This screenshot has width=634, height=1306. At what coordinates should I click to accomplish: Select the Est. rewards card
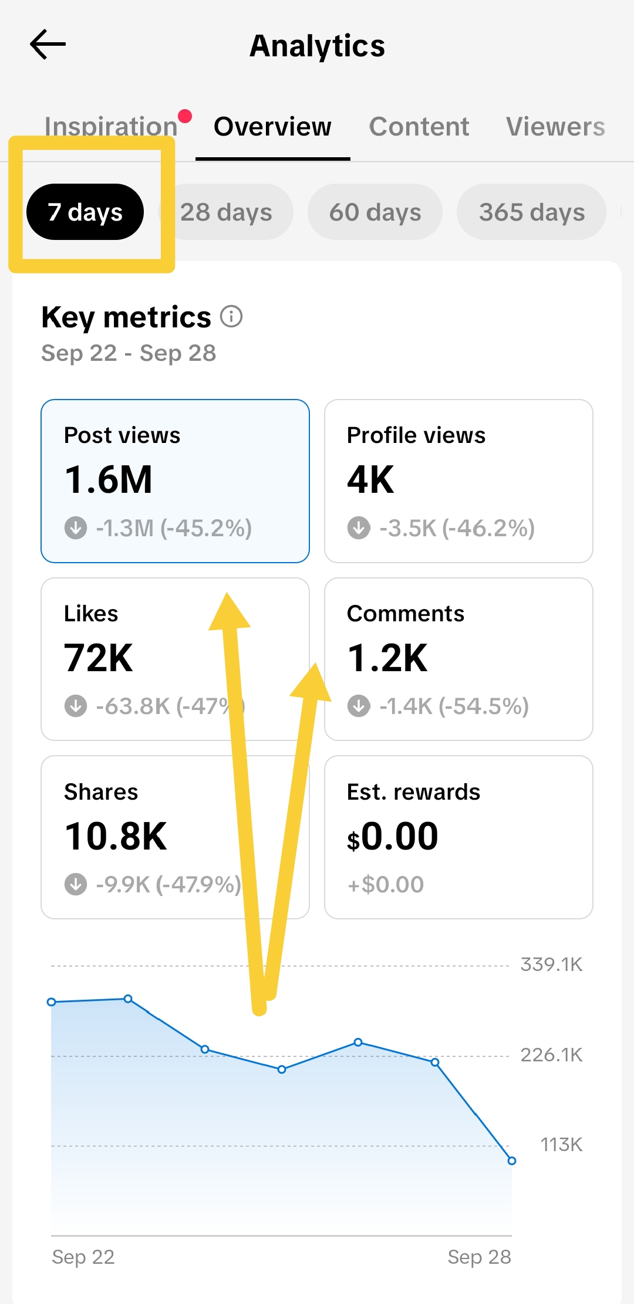pos(458,837)
